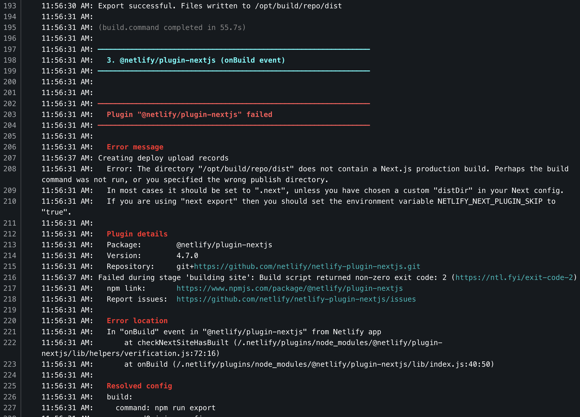Click the 'Creating deploy upload records' line
Viewport: 580px width, 417px height.
(163, 158)
